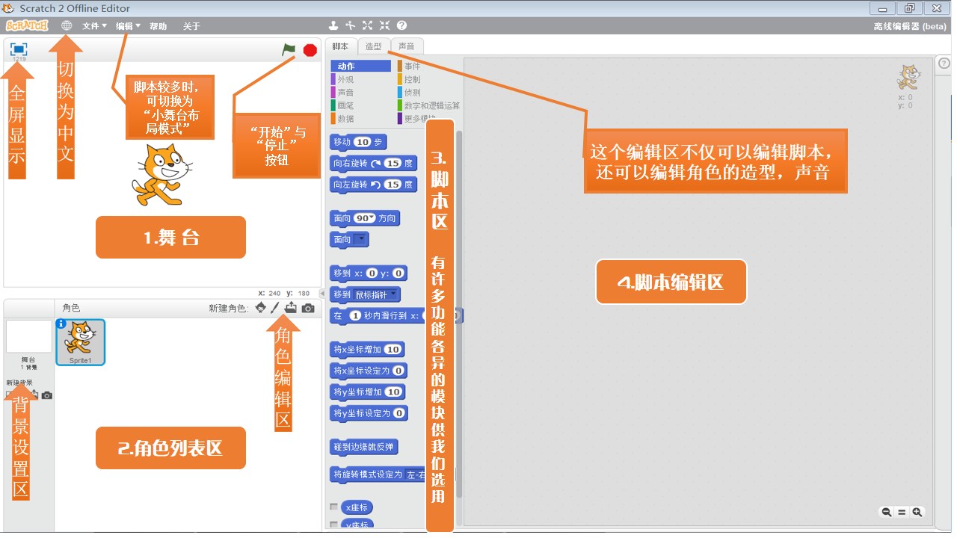Switch to the 声音 (Sounds) tab
The width and height of the screenshot is (957, 538).
pos(407,46)
